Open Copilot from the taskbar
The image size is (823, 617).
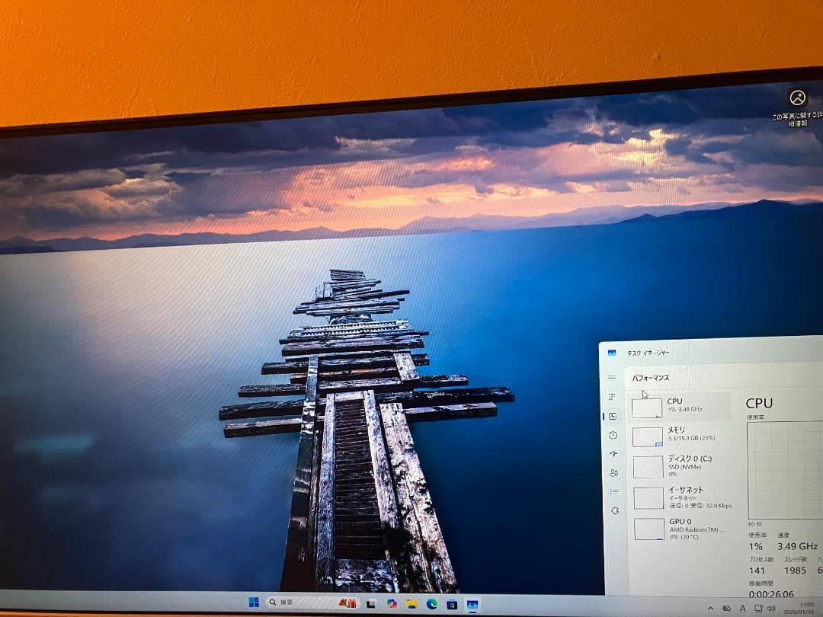pos(392,603)
